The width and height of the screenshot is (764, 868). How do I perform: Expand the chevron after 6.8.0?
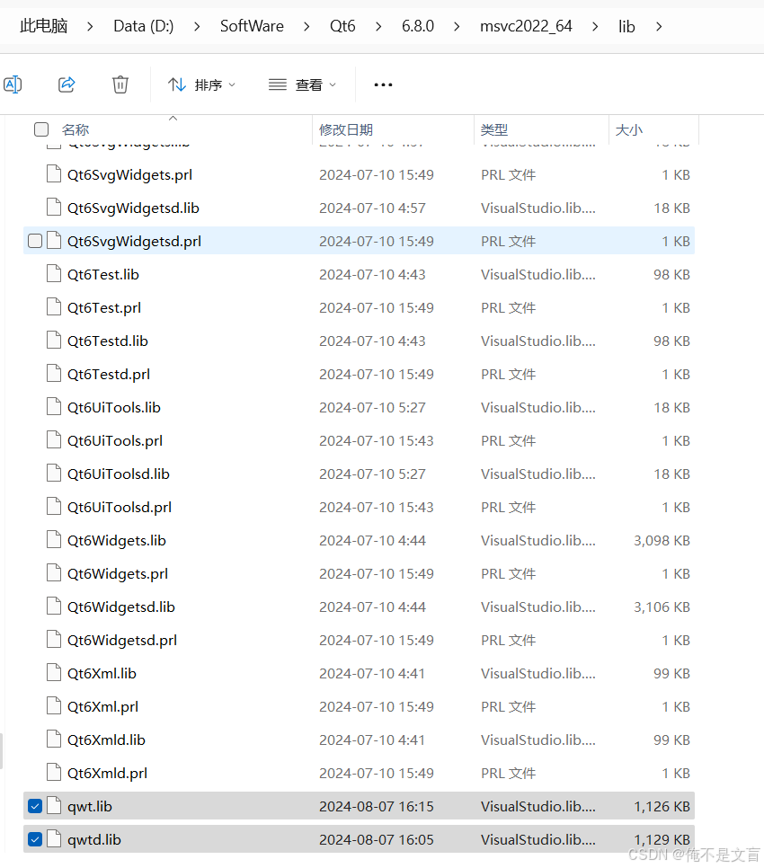click(x=457, y=27)
